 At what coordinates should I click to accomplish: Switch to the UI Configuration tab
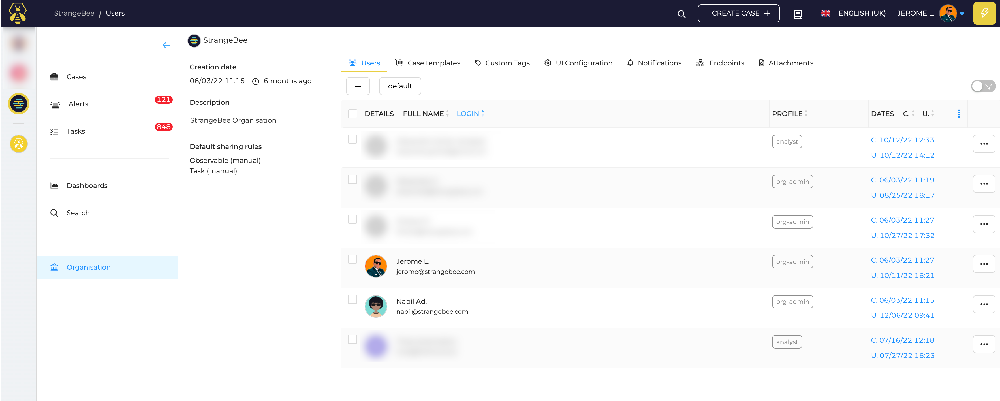coord(578,63)
